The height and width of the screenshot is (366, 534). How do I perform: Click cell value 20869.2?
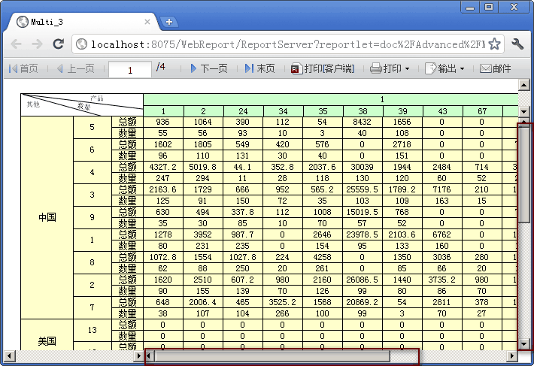coord(362,302)
